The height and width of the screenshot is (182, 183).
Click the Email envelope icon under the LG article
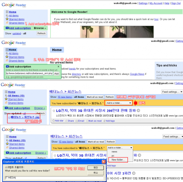(x=77, y=121)
